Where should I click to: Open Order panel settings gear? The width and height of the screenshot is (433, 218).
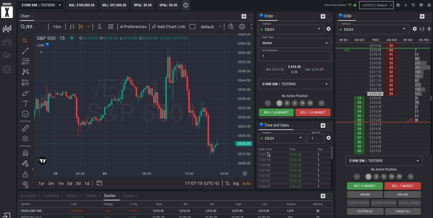(329, 29)
